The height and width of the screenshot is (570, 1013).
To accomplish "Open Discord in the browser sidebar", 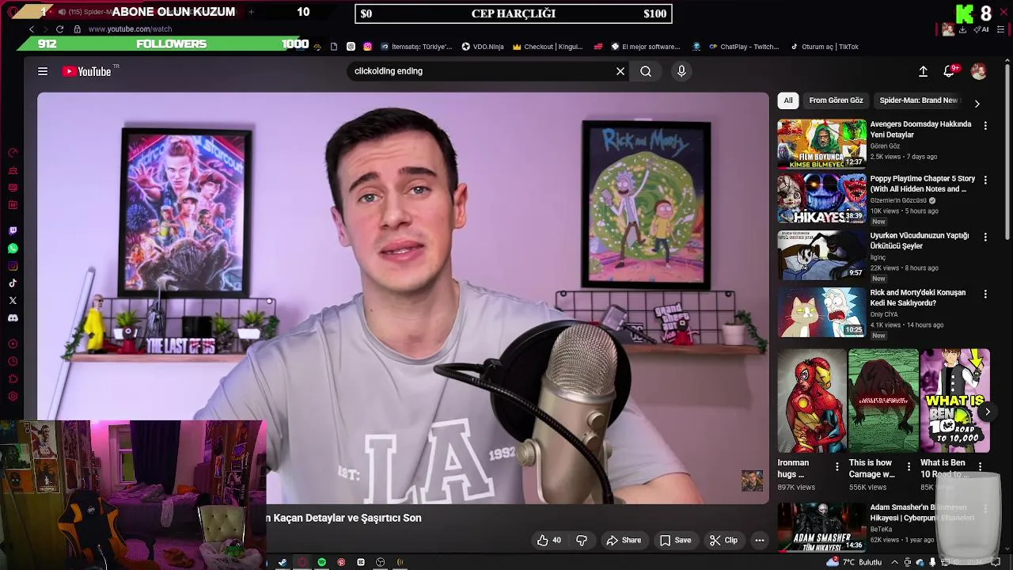I will [x=13, y=318].
